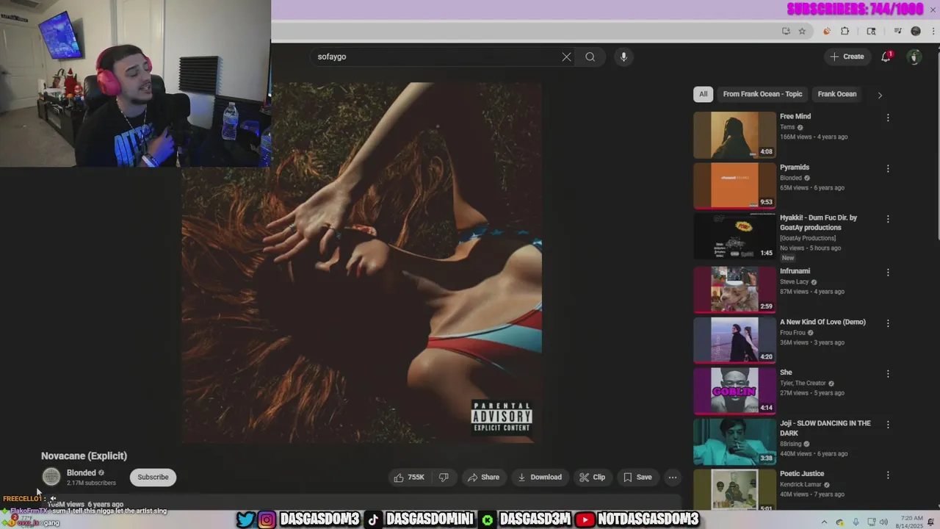The height and width of the screenshot is (529, 940).
Task: Open the YouTube account avatar menu
Action: [x=914, y=57]
